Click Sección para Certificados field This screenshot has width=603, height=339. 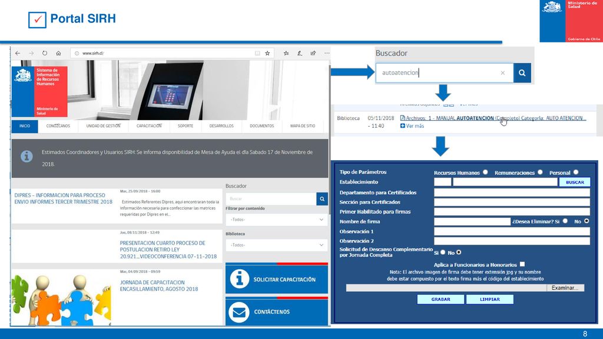512,202
